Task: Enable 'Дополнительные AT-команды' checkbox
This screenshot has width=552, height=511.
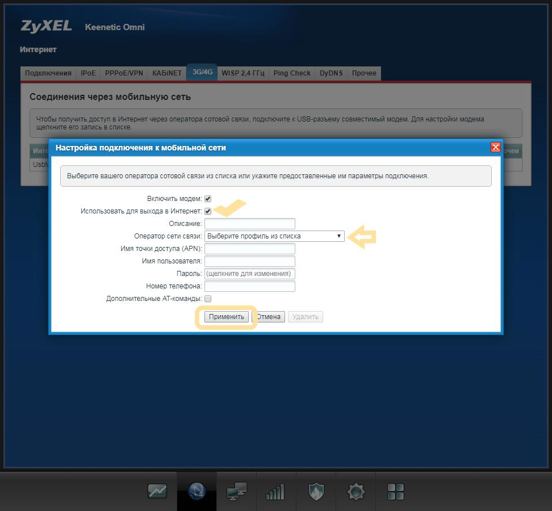Action: [x=208, y=299]
